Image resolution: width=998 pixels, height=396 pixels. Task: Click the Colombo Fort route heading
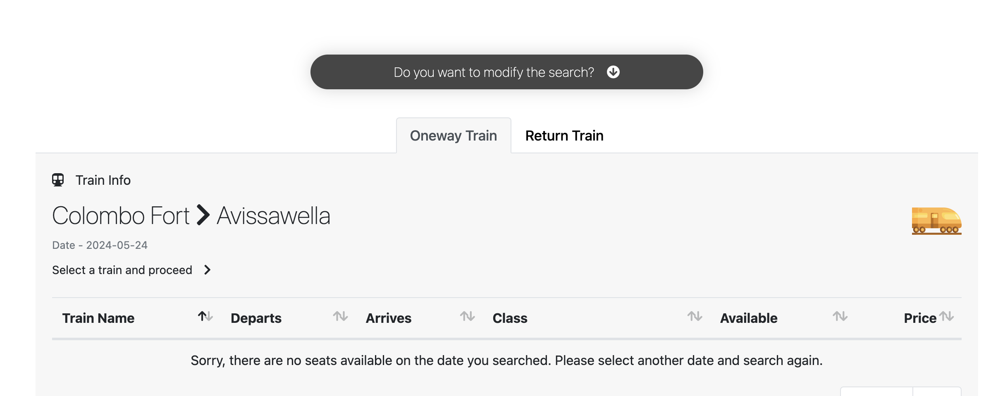(121, 215)
